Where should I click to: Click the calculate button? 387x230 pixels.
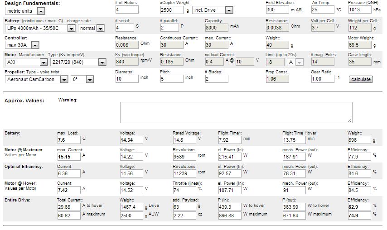click(361, 79)
